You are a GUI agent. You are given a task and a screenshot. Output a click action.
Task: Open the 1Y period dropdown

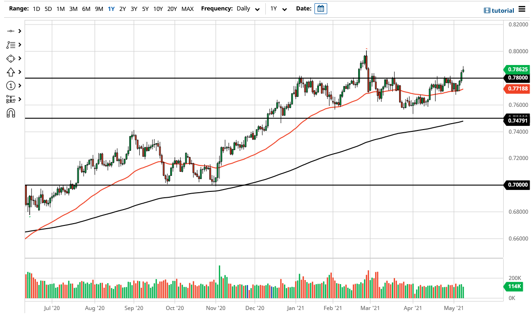click(x=279, y=9)
